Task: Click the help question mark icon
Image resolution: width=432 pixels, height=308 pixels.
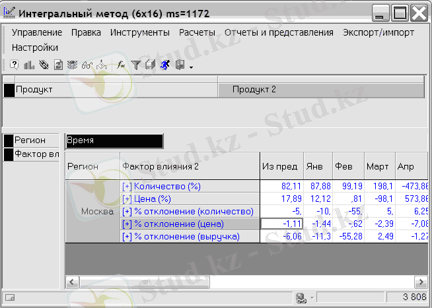Action: (x=14, y=65)
